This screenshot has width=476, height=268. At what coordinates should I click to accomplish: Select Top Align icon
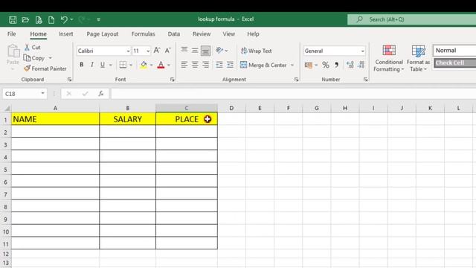pyautogui.click(x=184, y=51)
